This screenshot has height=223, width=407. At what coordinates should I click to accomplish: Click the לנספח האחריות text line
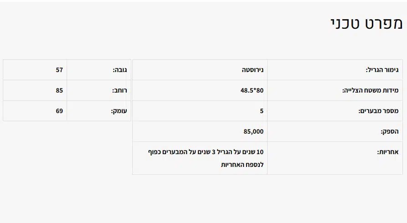click(242, 164)
